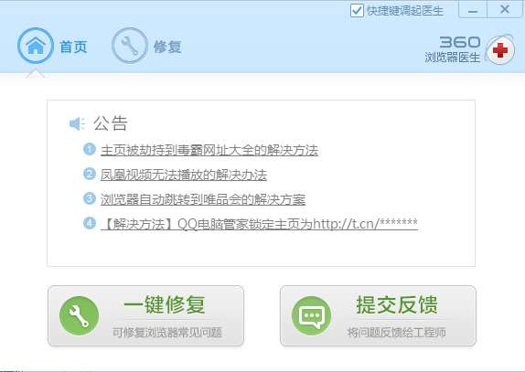Screen dimensions: 525x372
Task: Click the 将问题反馈给工程师 caption
Action: pos(397,333)
